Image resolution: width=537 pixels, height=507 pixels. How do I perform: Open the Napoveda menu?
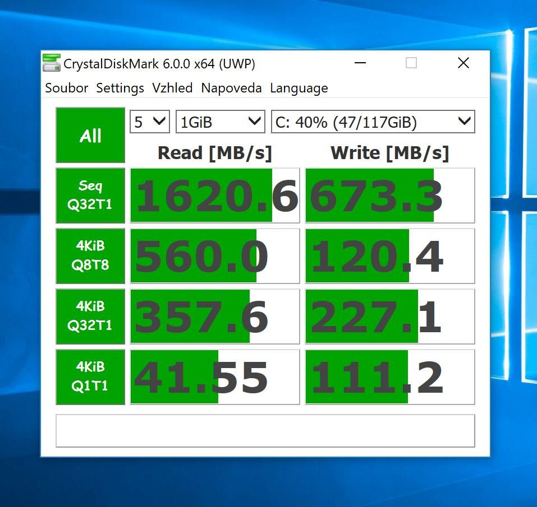click(231, 88)
